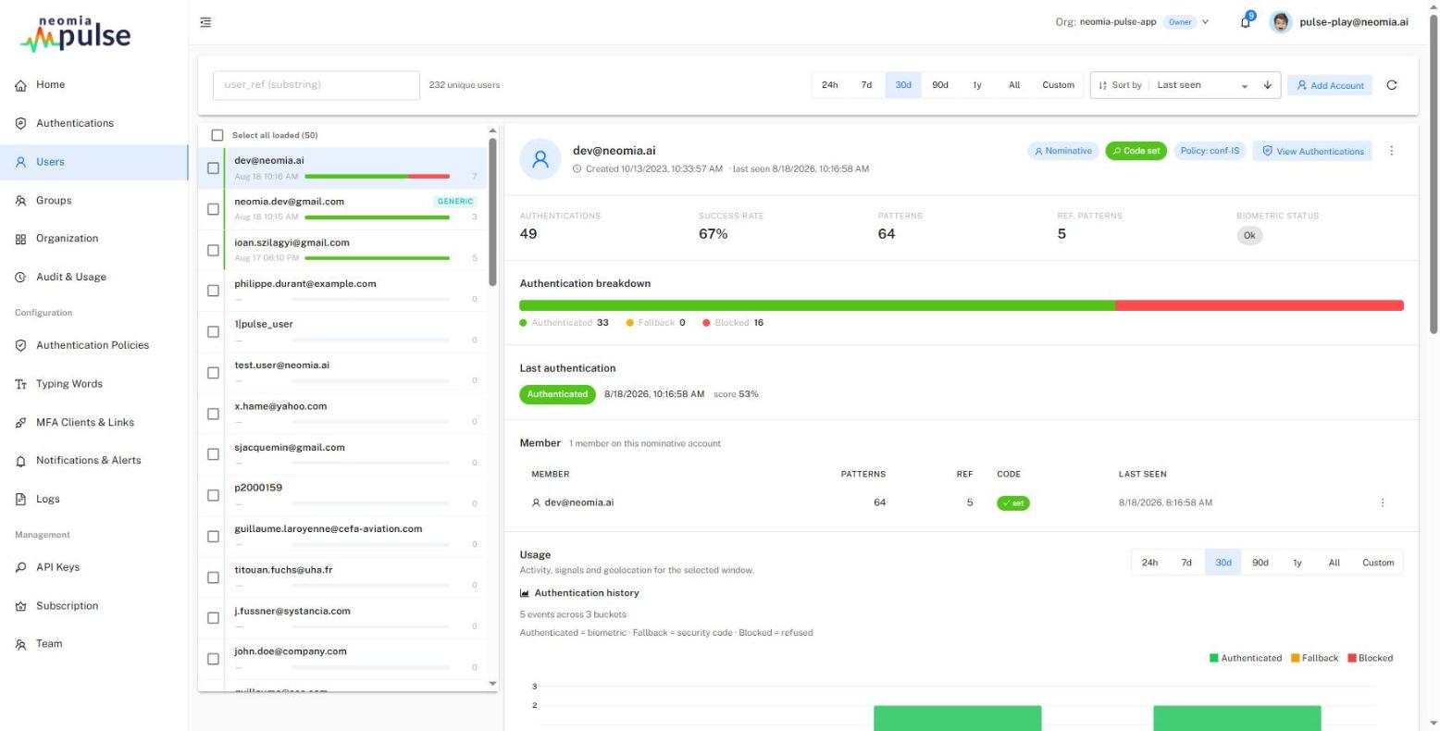This screenshot has height=731, width=1440.
Task: Click the Notifications & Alerts bell icon in sidebar
Action: click(20, 461)
